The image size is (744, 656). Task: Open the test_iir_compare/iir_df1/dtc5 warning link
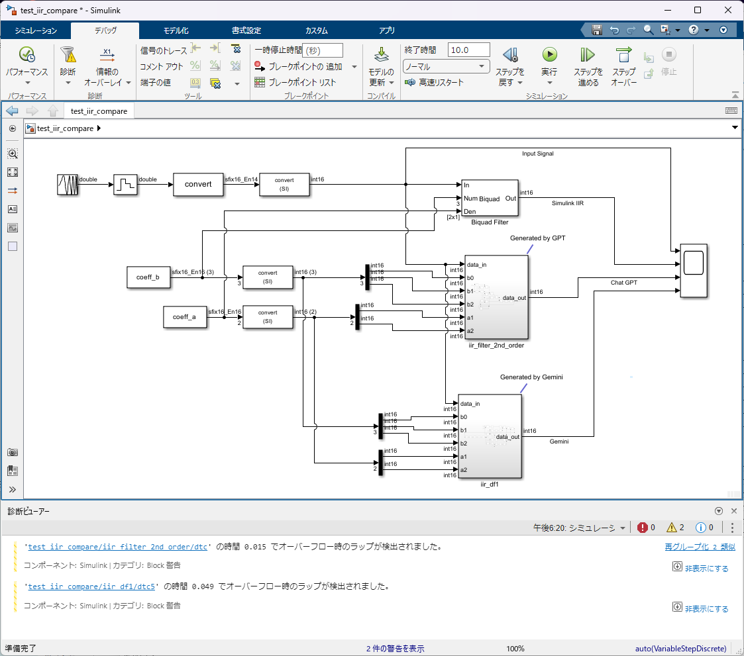91,586
